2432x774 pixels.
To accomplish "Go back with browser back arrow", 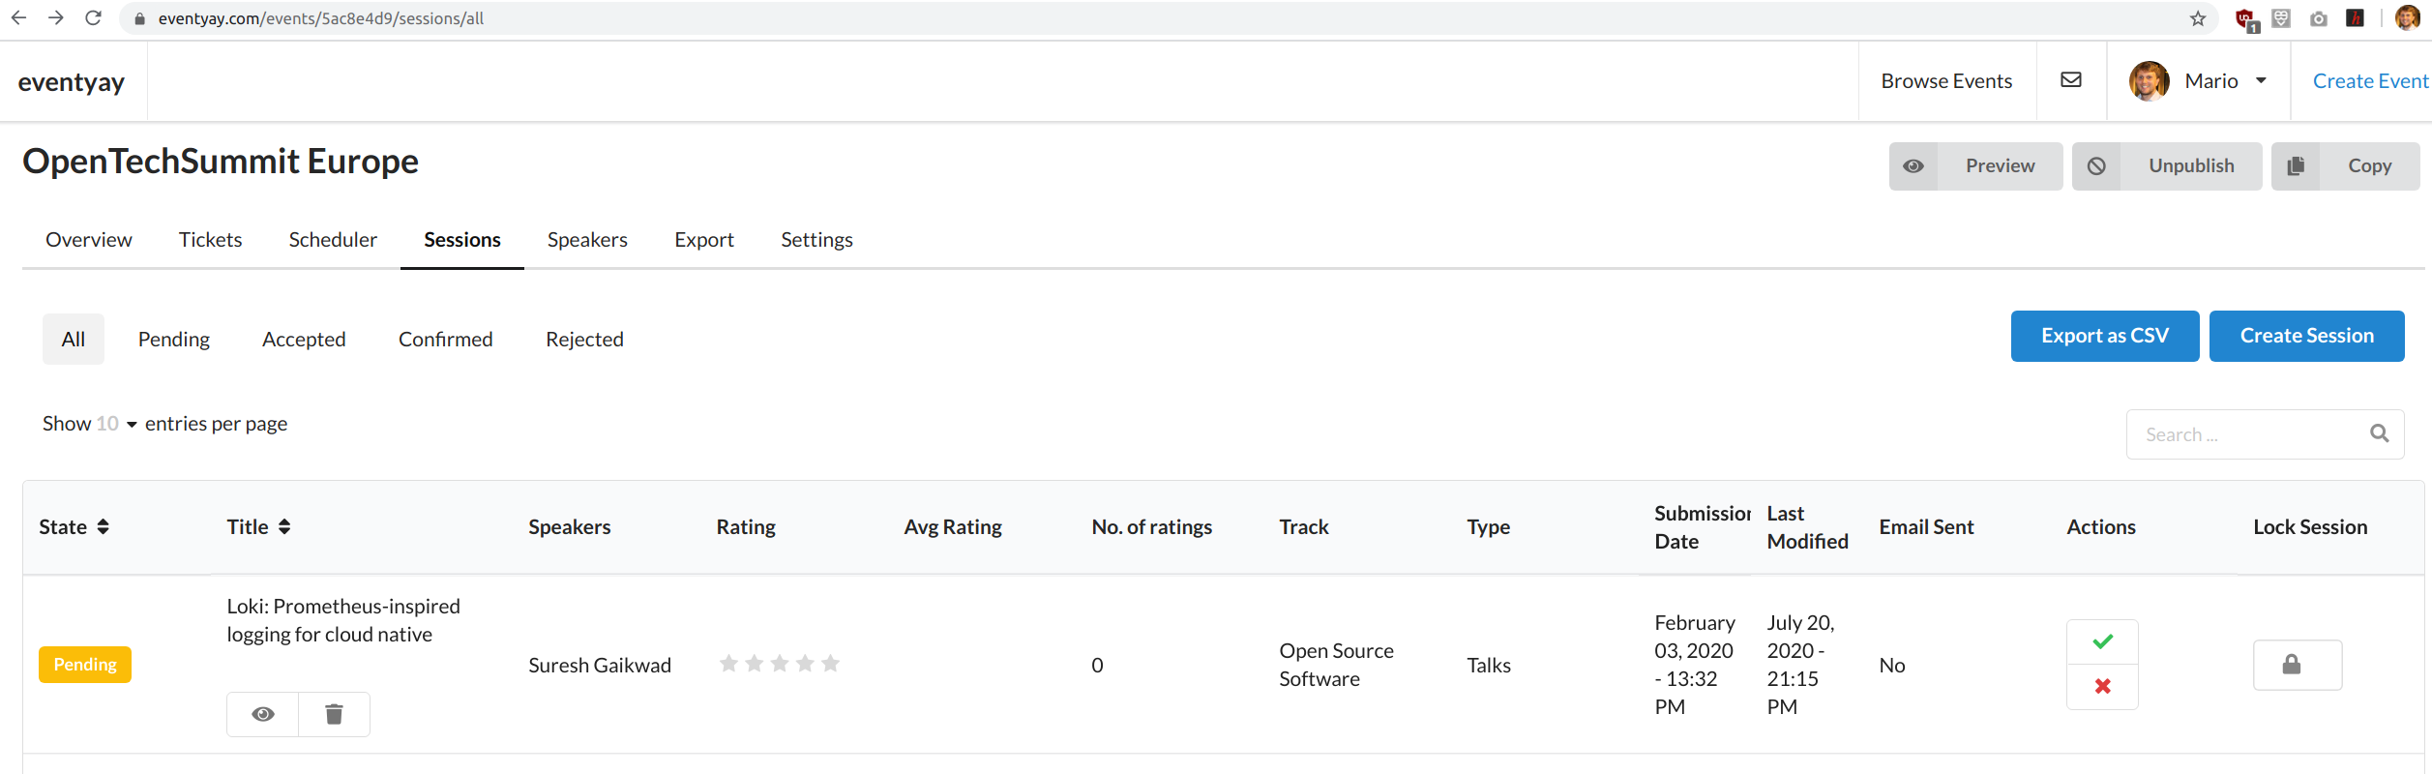I will 18,18.
